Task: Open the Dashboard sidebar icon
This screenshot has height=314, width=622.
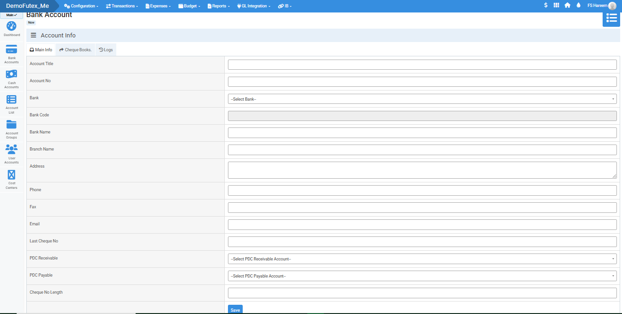Action: click(x=12, y=27)
